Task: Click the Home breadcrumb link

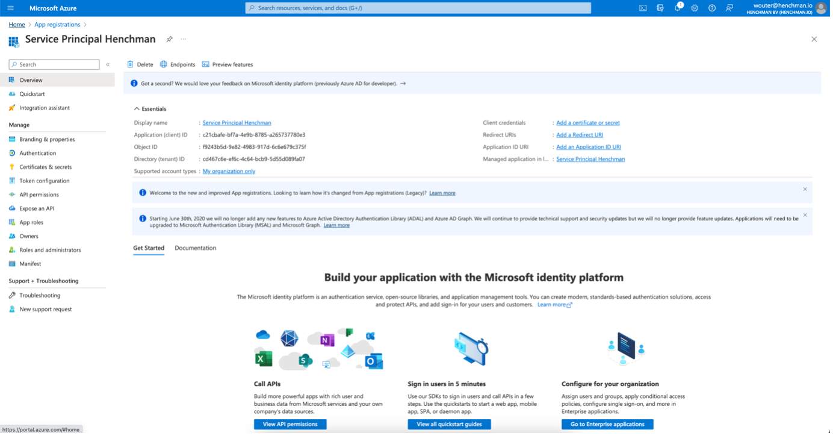Action: click(17, 25)
